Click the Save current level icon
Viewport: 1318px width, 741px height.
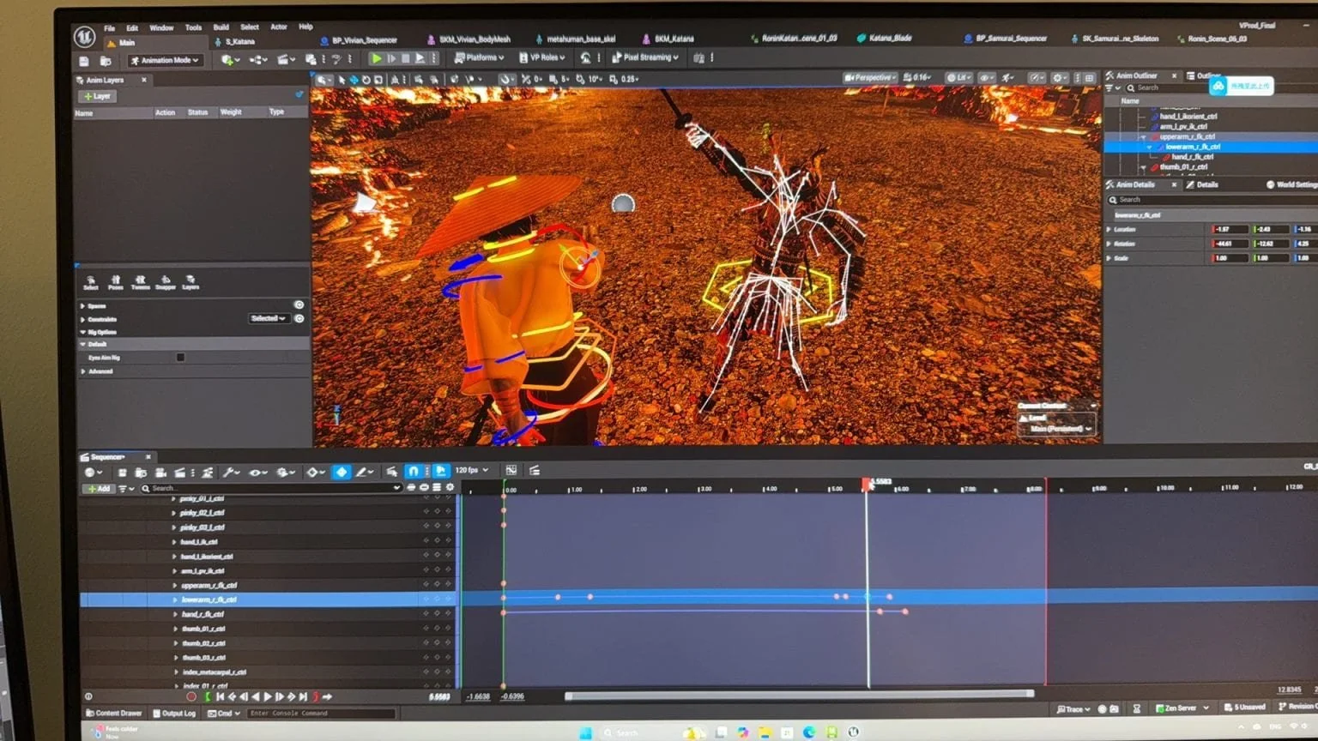(x=84, y=61)
